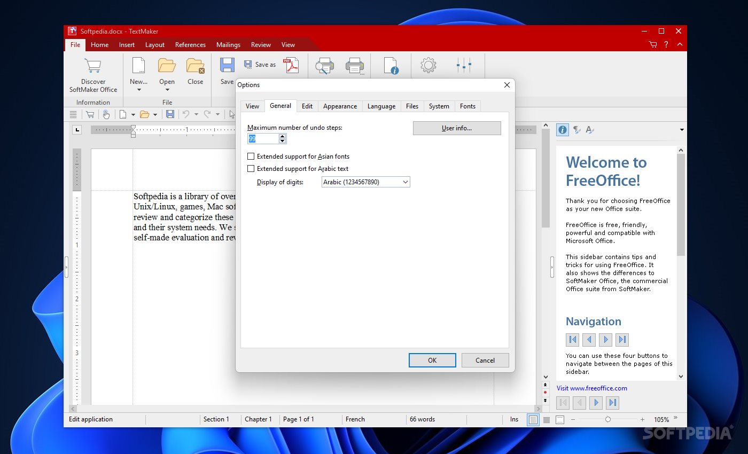Switch to the Fonts tab in Options

(x=467, y=106)
